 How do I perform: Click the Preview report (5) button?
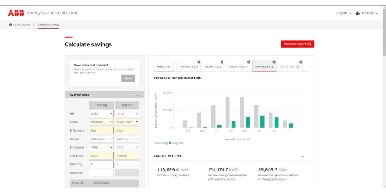coord(297,44)
